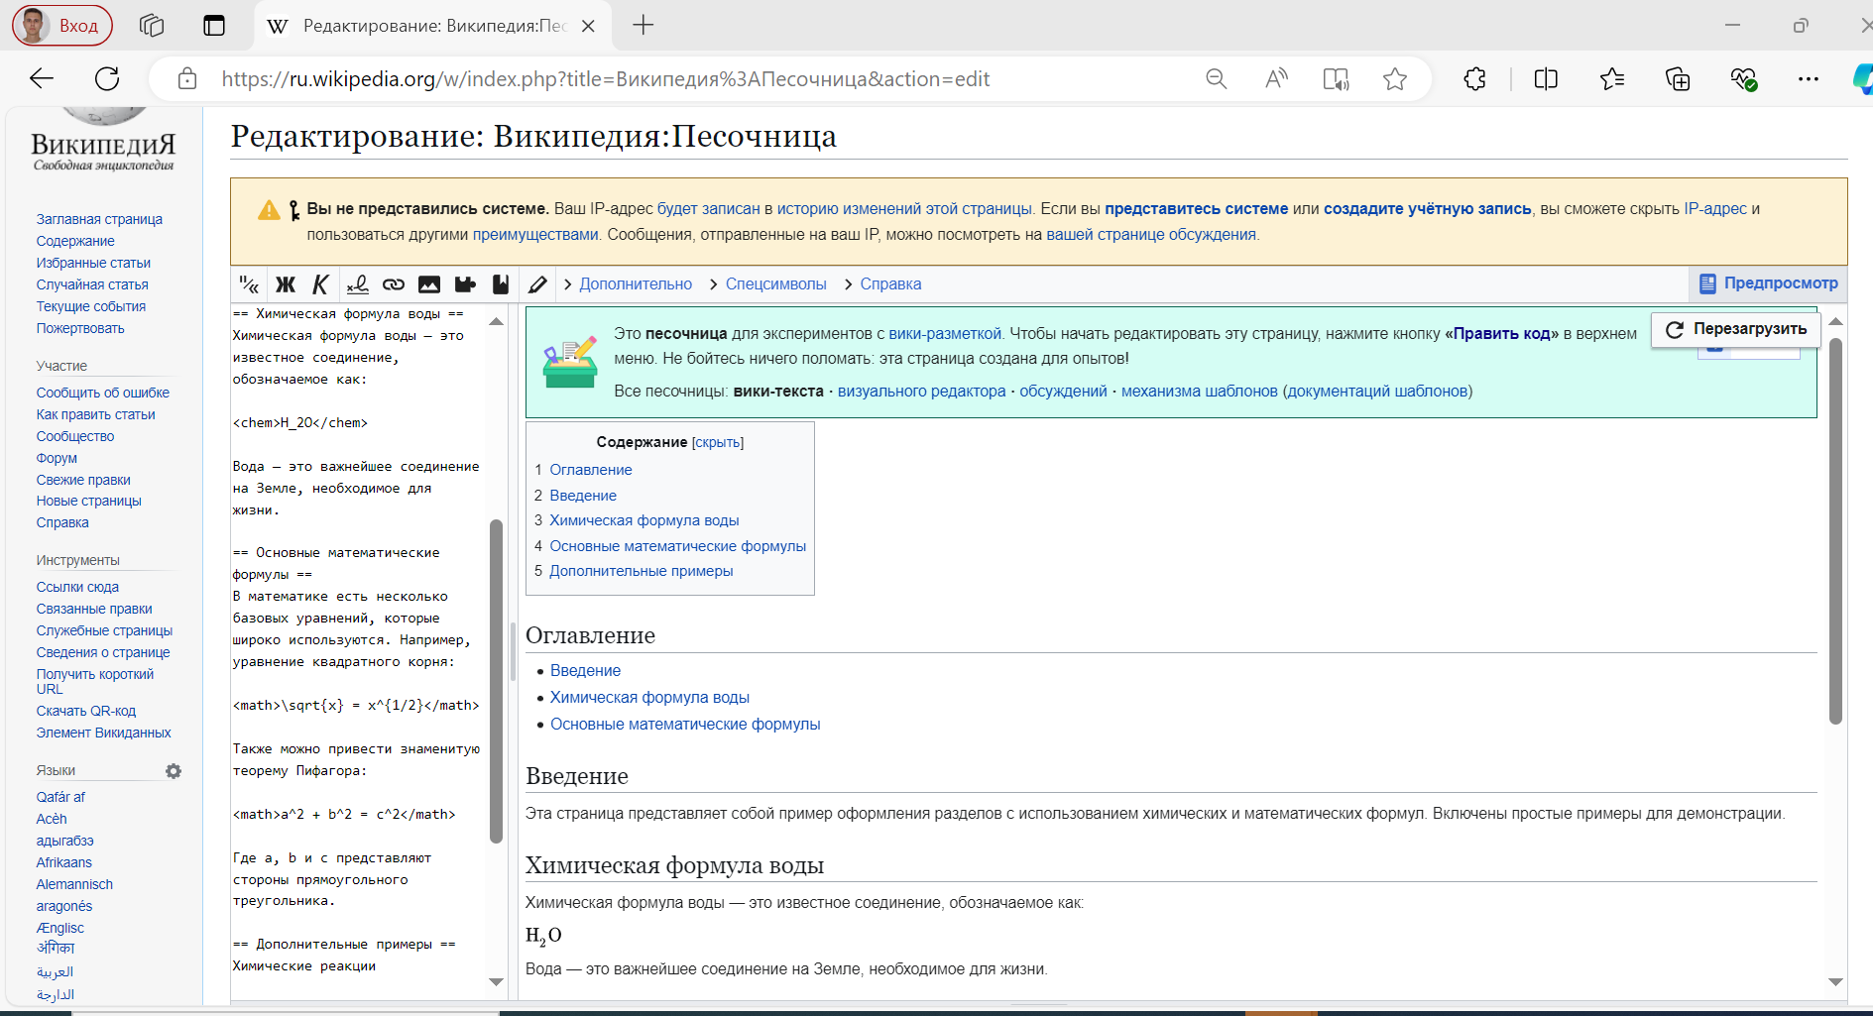Insert a template via puzzle icon
The image size is (1873, 1016).
pyautogui.click(x=465, y=284)
